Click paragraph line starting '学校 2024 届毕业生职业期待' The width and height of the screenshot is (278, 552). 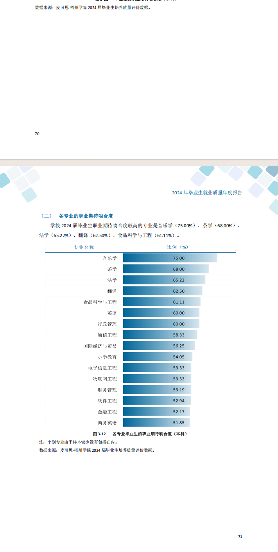coord(145,226)
